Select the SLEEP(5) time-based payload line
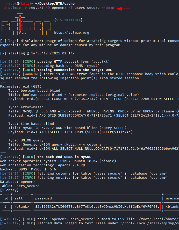 70,132
